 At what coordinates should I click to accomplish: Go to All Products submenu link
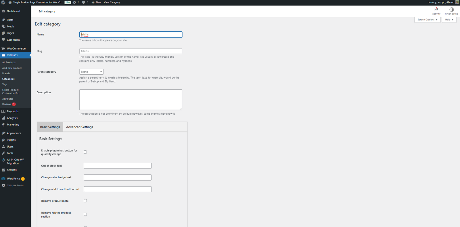tap(9, 63)
